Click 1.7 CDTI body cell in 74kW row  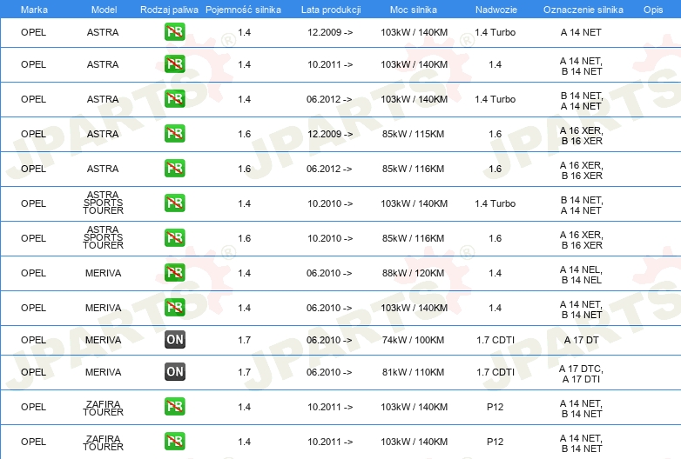[x=496, y=340]
